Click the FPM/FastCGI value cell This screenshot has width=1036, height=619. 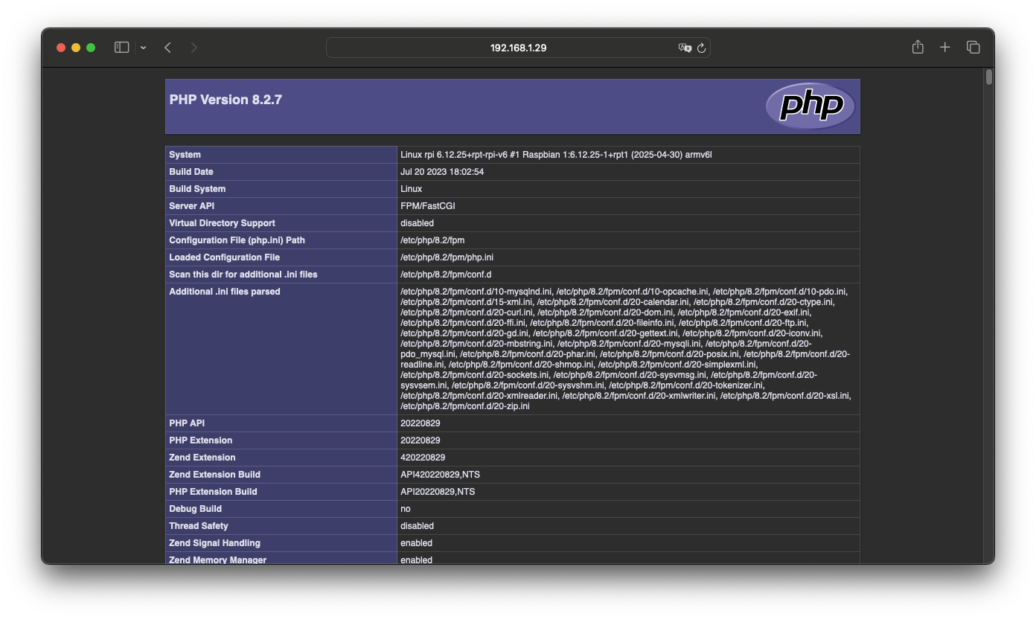click(427, 206)
